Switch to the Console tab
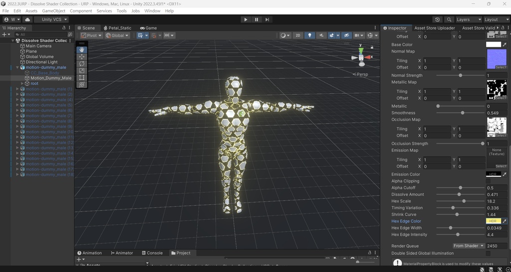Screen dimensions: 511x272 (152, 253)
